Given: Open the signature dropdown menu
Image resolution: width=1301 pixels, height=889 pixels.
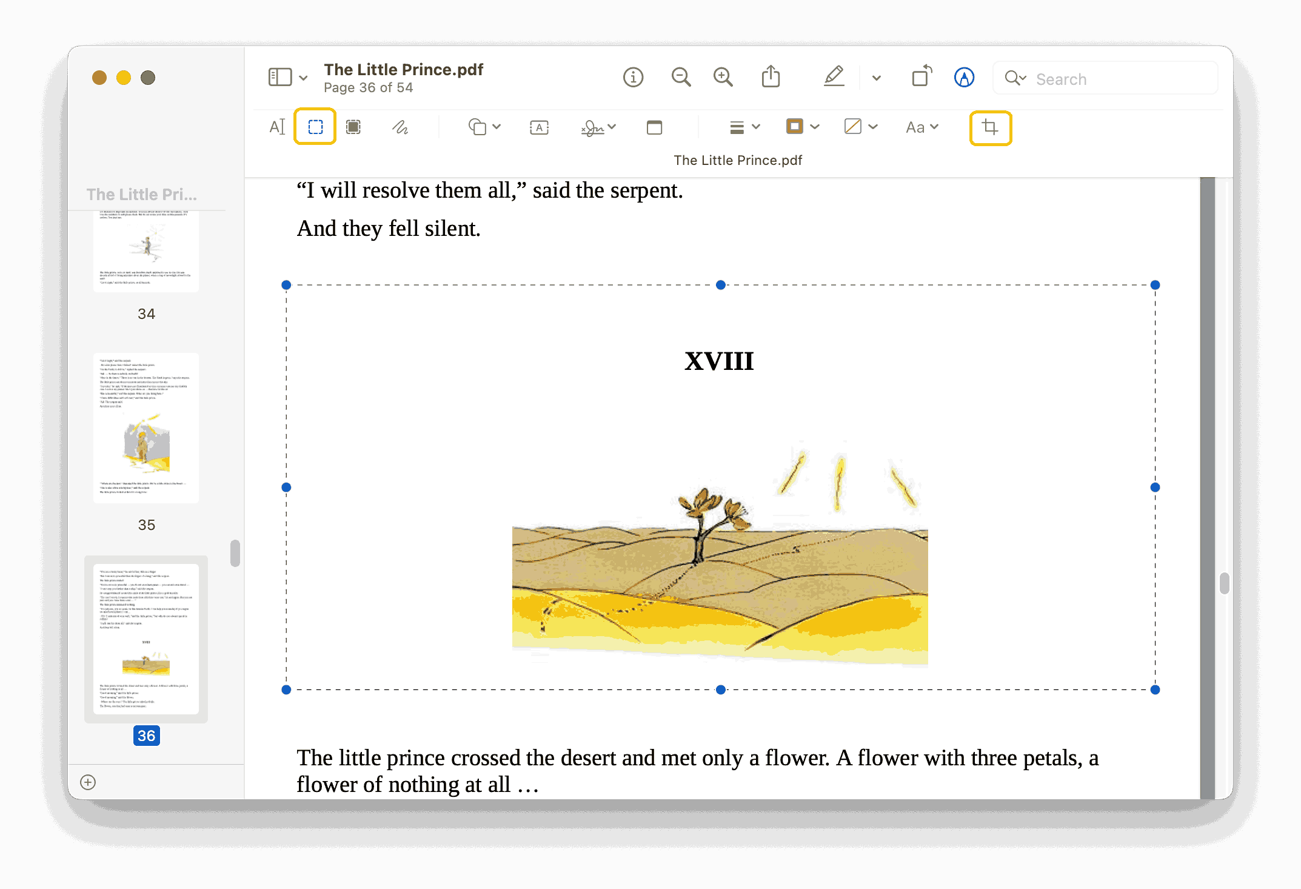Looking at the screenshot, I should pyautogui.click(x=612, y=127).
